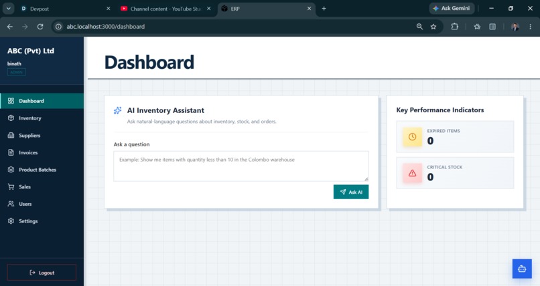
Task: Click the AI sparkle icon beside AI Inventory Assistant
Action: [x=118, y=110]
